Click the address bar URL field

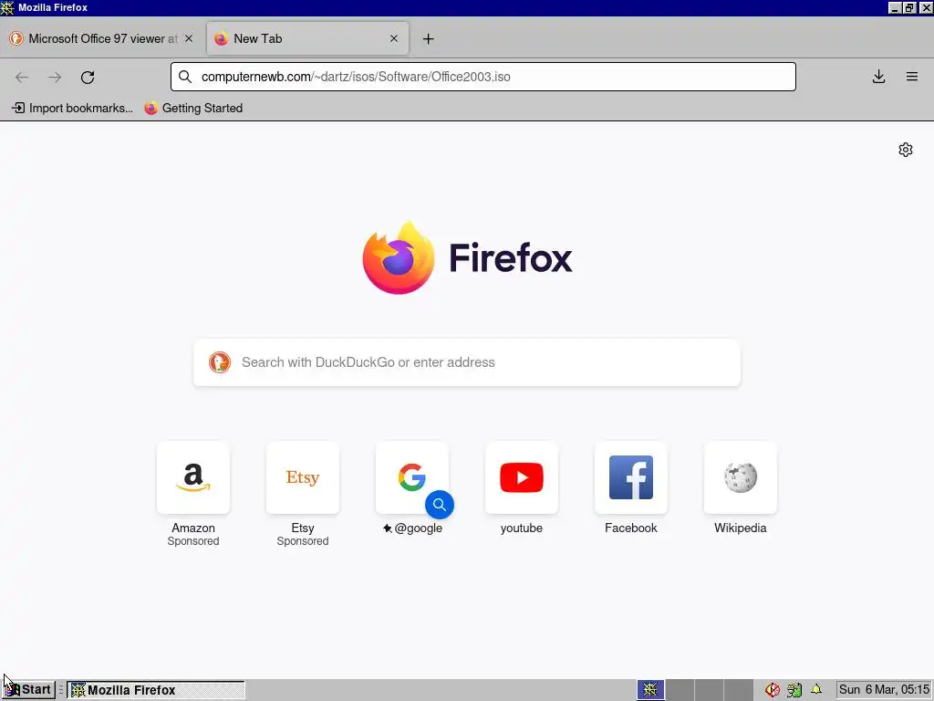pyautogui.click(x=483, y=77)
